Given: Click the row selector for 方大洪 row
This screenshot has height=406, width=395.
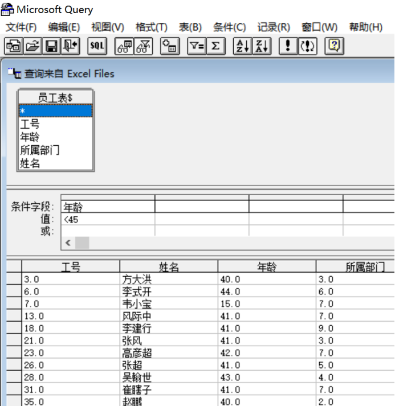Looking at the screenshot, I should [14, 279].
